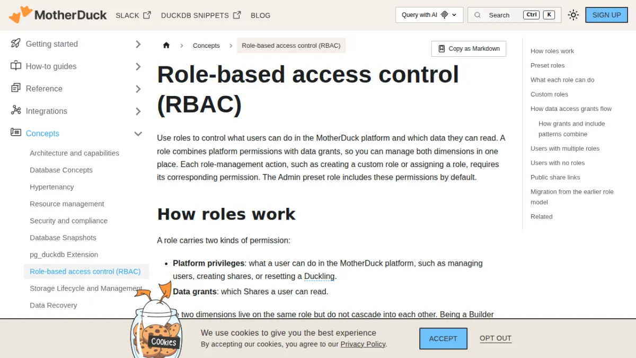Click the Duckling glossary link

(x=319, y=276)
